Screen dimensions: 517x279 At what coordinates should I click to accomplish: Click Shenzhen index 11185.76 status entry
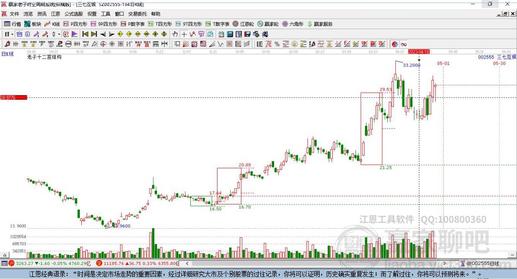coord(137,263)
